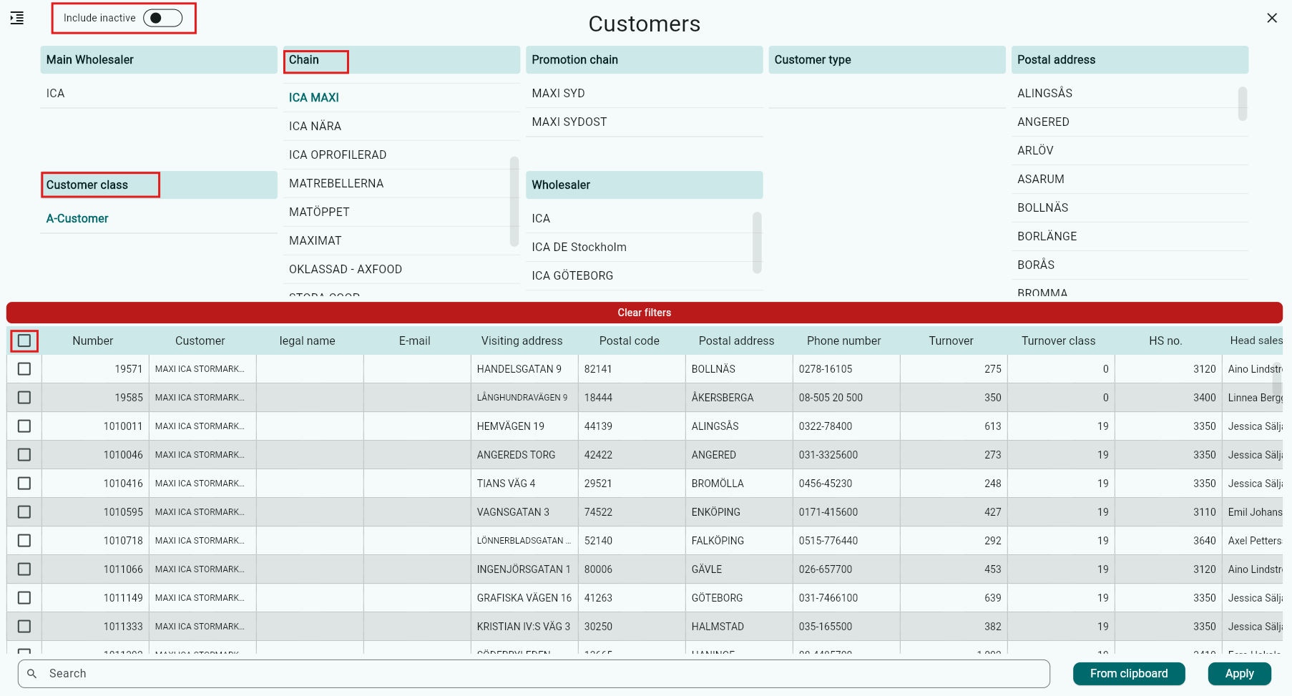Sort by the E-mail column header
The height and width of the screenshot is (696, 1292).
[415, 340]
